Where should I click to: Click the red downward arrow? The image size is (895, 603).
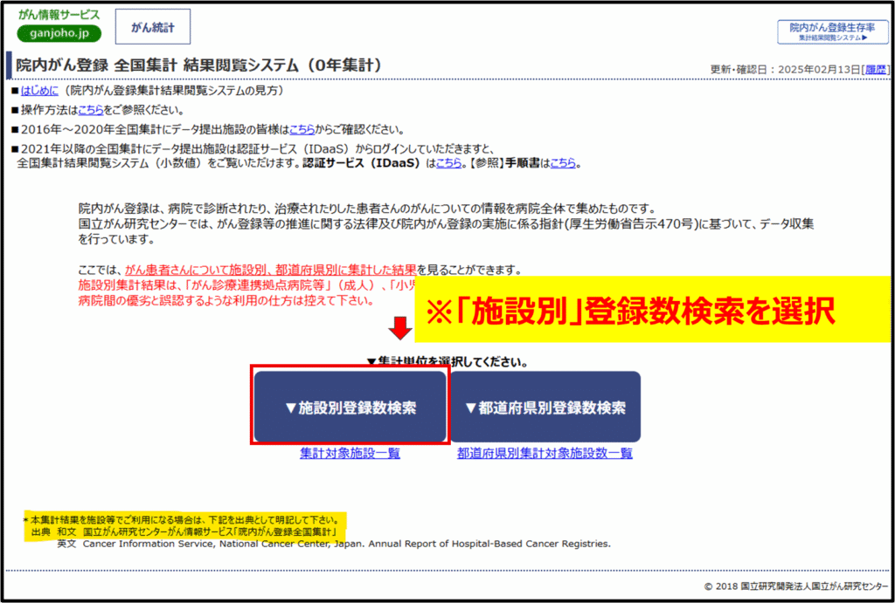point(400,329)
